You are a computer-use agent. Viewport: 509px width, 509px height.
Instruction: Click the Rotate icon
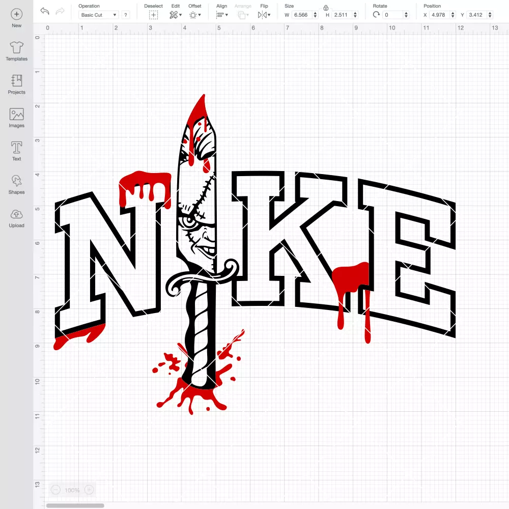point(376,15)
